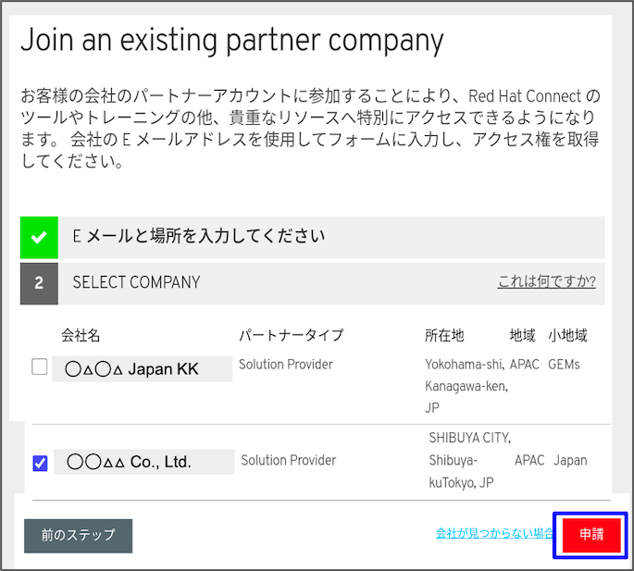This screenshot has width=634, height=571.
Task: Click the step 2 number badge
Action: [39, 283]
